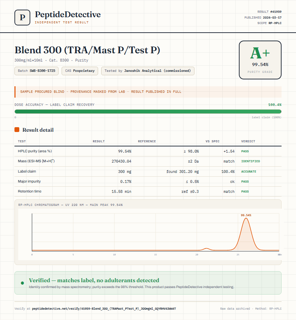Click the 0.17% major impurity result
This screenshot has width=296, height=320.
126,181
